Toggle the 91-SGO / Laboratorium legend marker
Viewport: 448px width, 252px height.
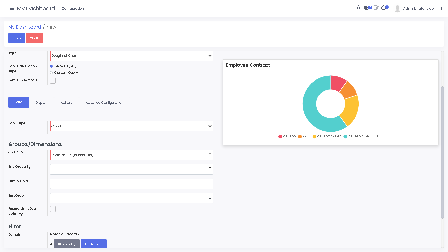pyautogui.click(x=345, y=136)
